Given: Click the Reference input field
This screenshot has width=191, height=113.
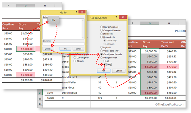Looking at the screenshot, I should pyautogui.click(x=63, y=44).
